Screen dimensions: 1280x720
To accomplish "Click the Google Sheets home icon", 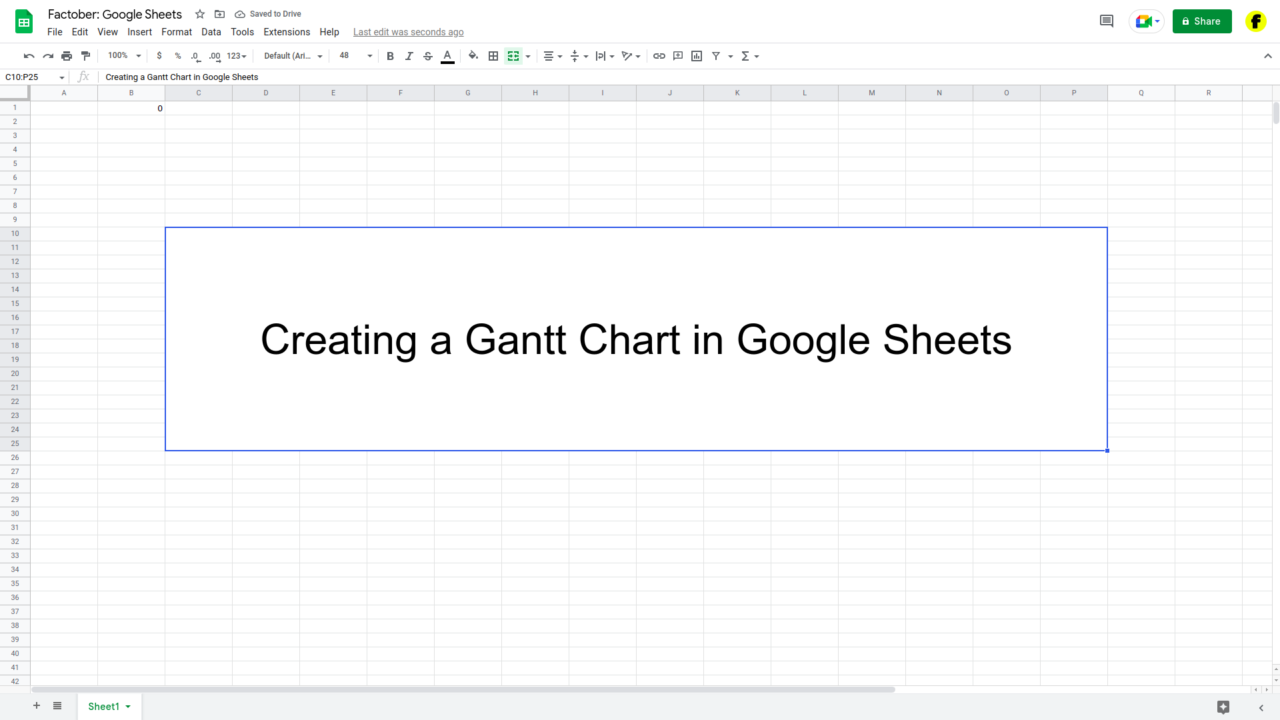I will pos(24,22).
